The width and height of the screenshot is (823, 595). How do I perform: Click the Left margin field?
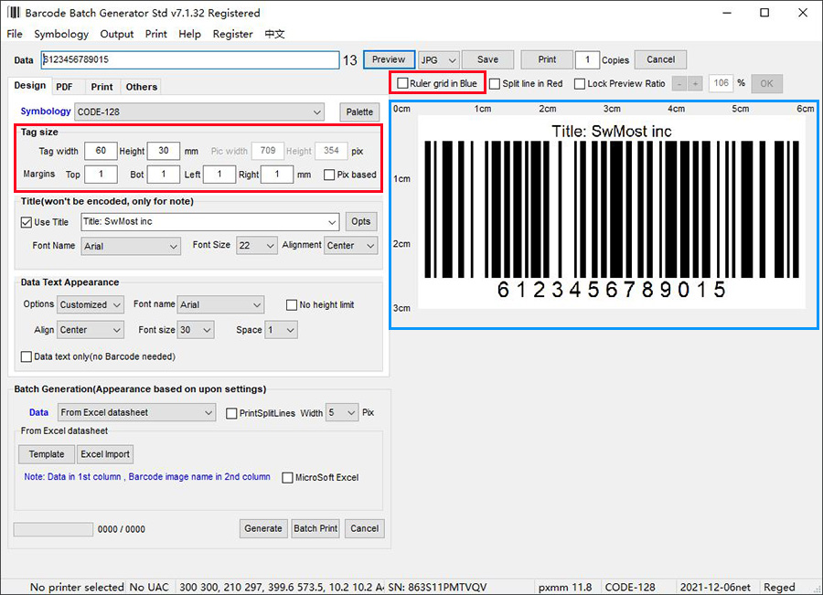pyautogui.click(x=219, y=175)
